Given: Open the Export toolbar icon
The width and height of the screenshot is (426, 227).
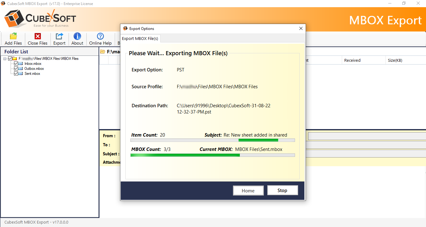Looking at the screenshot, I should 59,36.
